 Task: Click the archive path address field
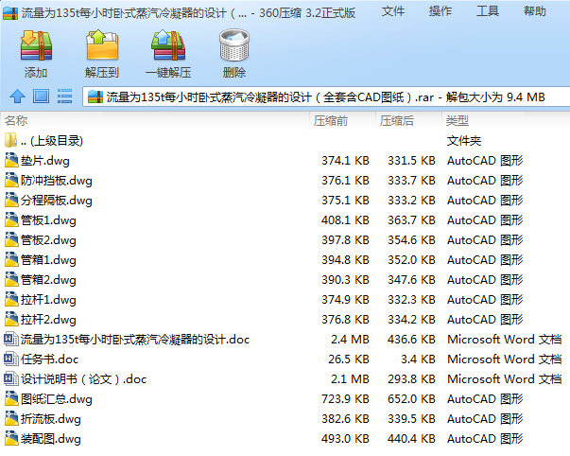click(326, 96)
